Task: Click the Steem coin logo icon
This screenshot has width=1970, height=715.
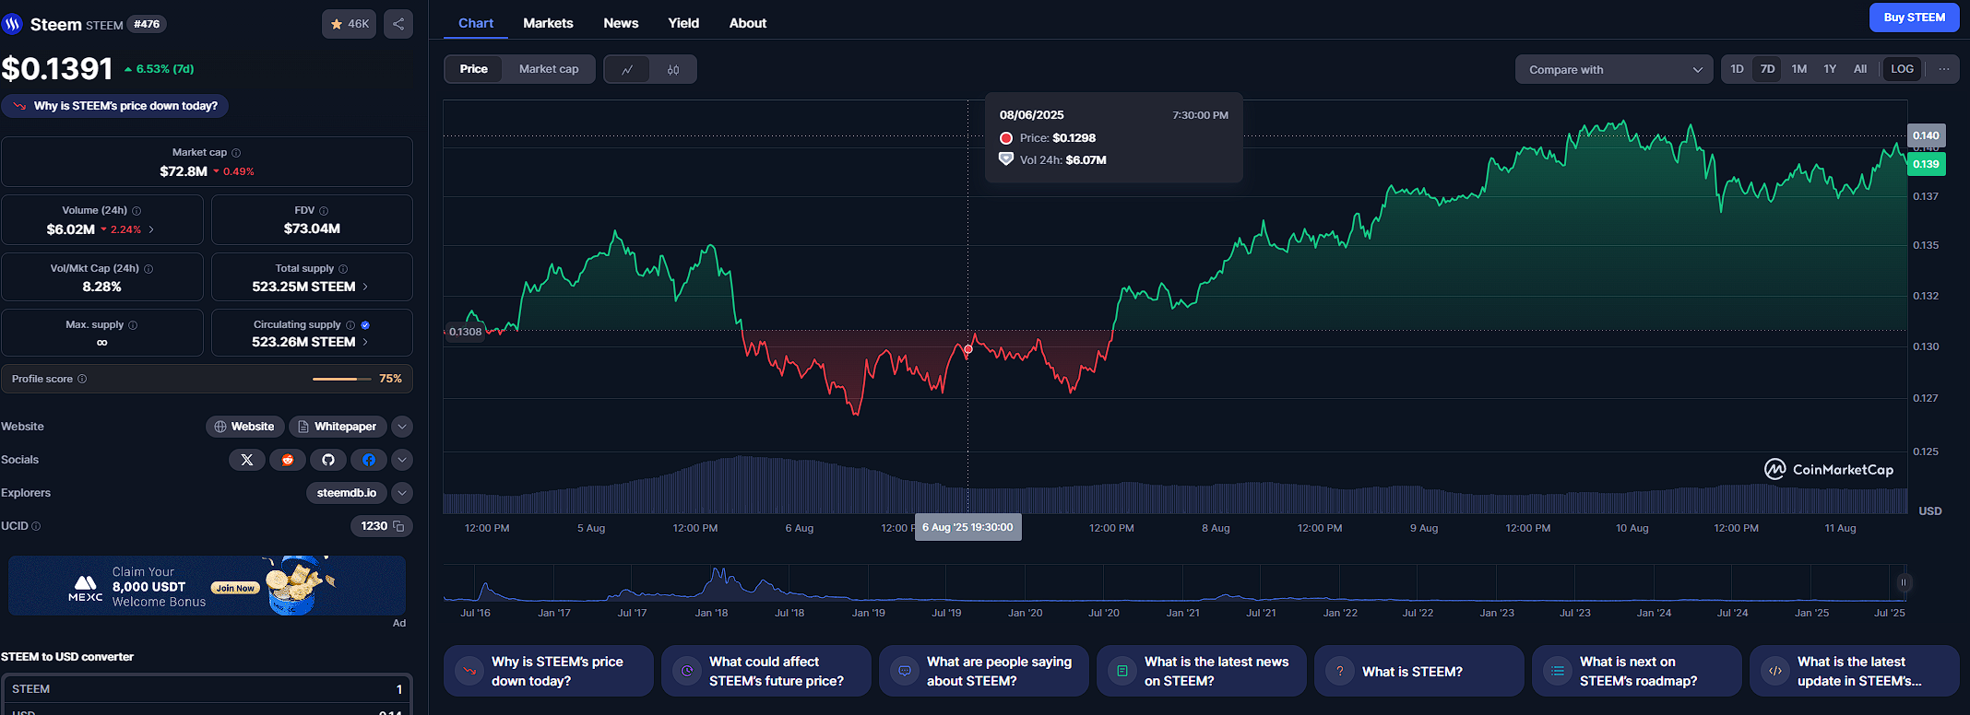Action: click(x=12, y=24)
